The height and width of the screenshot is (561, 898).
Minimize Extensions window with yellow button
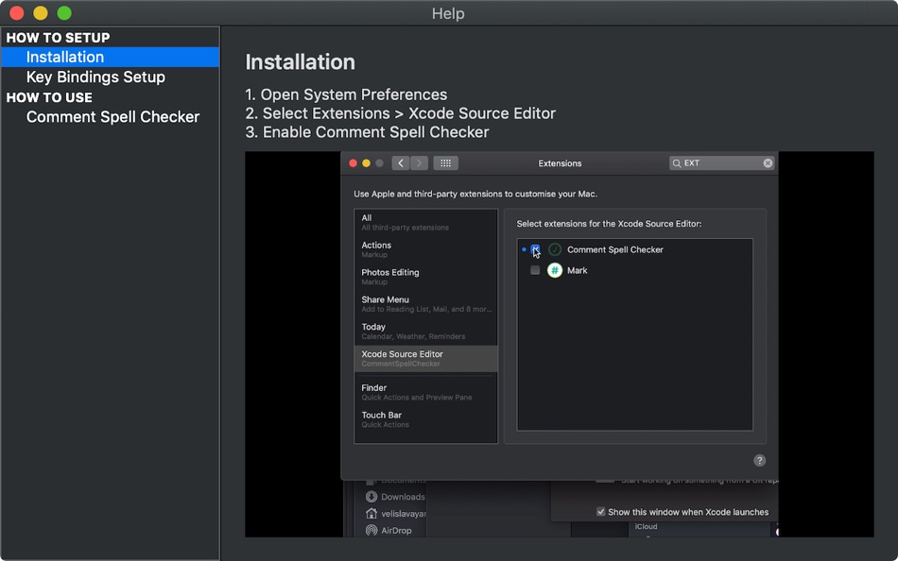[x=366, y=163]
